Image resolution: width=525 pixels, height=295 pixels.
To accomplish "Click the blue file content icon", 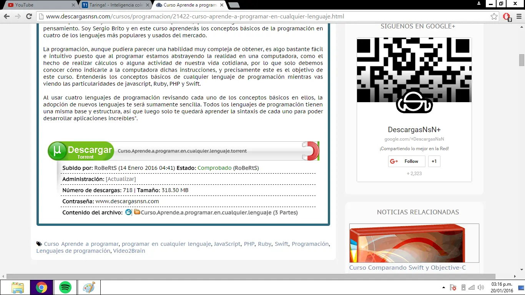I will (128, 212).
